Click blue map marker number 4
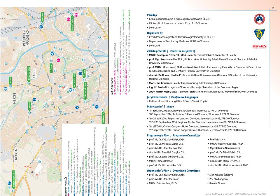The width and height of the screenshot is (280, 196). click(x=52, y=54)
